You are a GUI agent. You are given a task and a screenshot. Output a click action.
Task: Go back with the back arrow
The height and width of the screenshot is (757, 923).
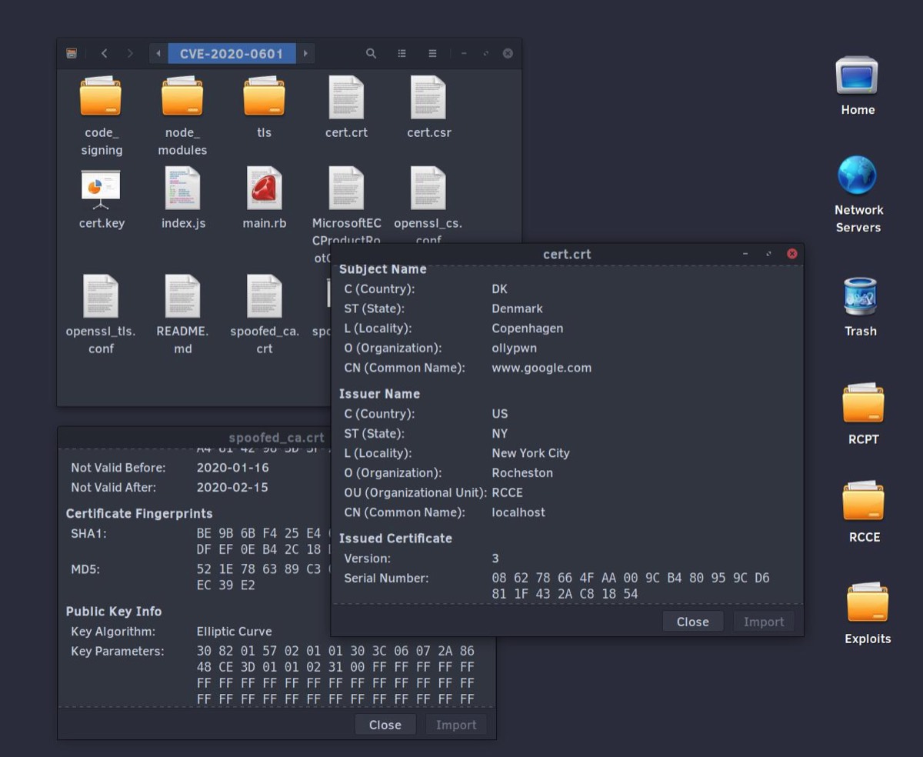105,54
